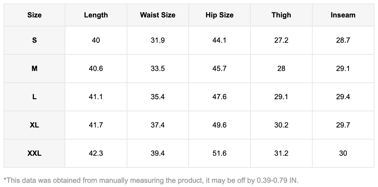Screen dimensions: 378x187
Task: Click the 51.6 hip size cell
Action: pos(219,153)
